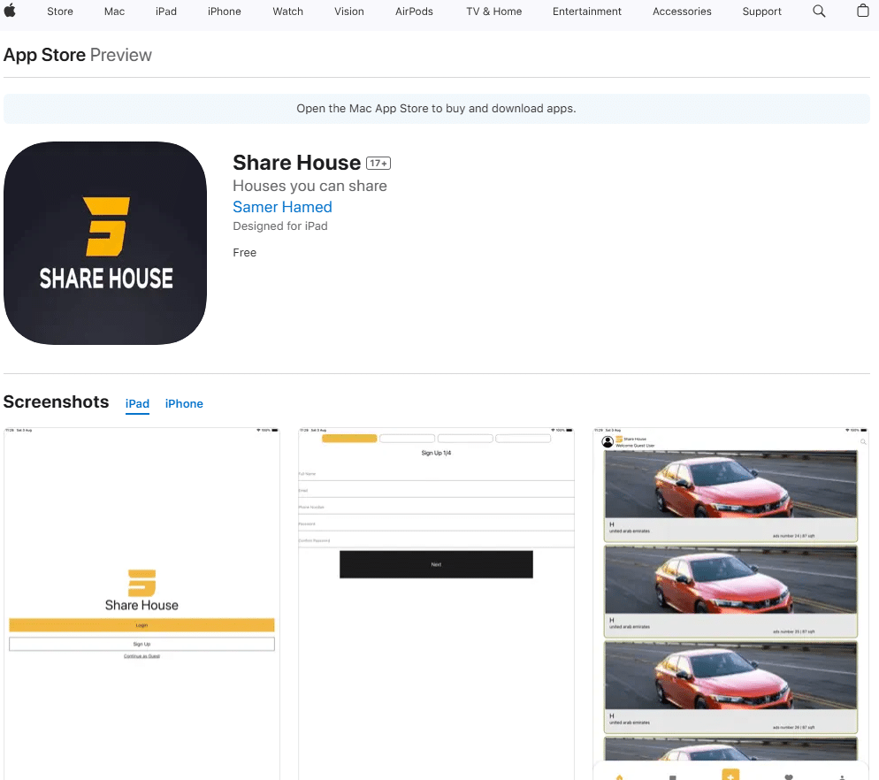This screenshot has height=780, width=879.
Task: Select the iPad screenshots tab
Action: click(x=137, y=404)
